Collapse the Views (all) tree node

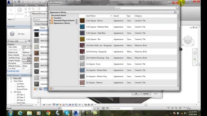[8, 79]
